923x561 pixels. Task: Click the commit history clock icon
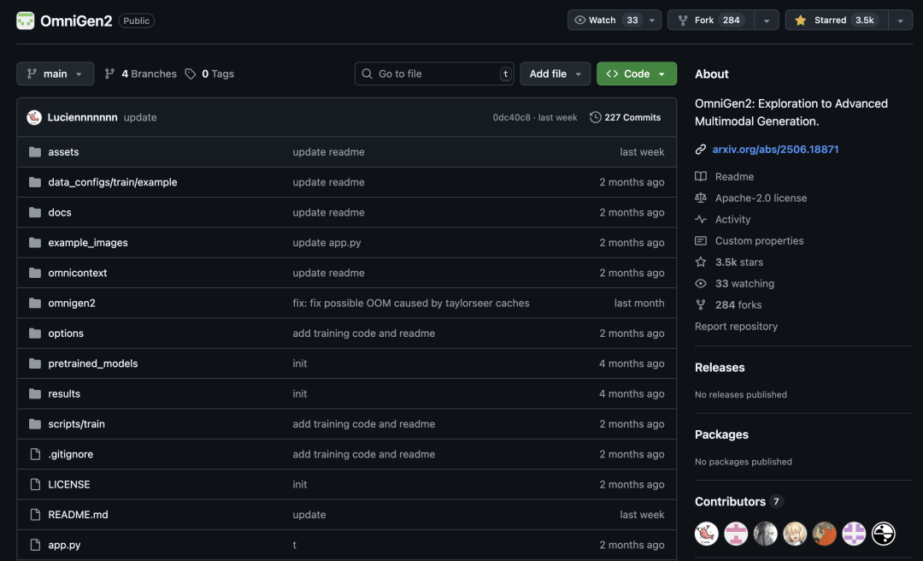coord(595,117)
